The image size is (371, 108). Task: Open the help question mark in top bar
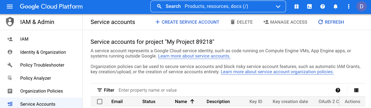click(323, 6)
